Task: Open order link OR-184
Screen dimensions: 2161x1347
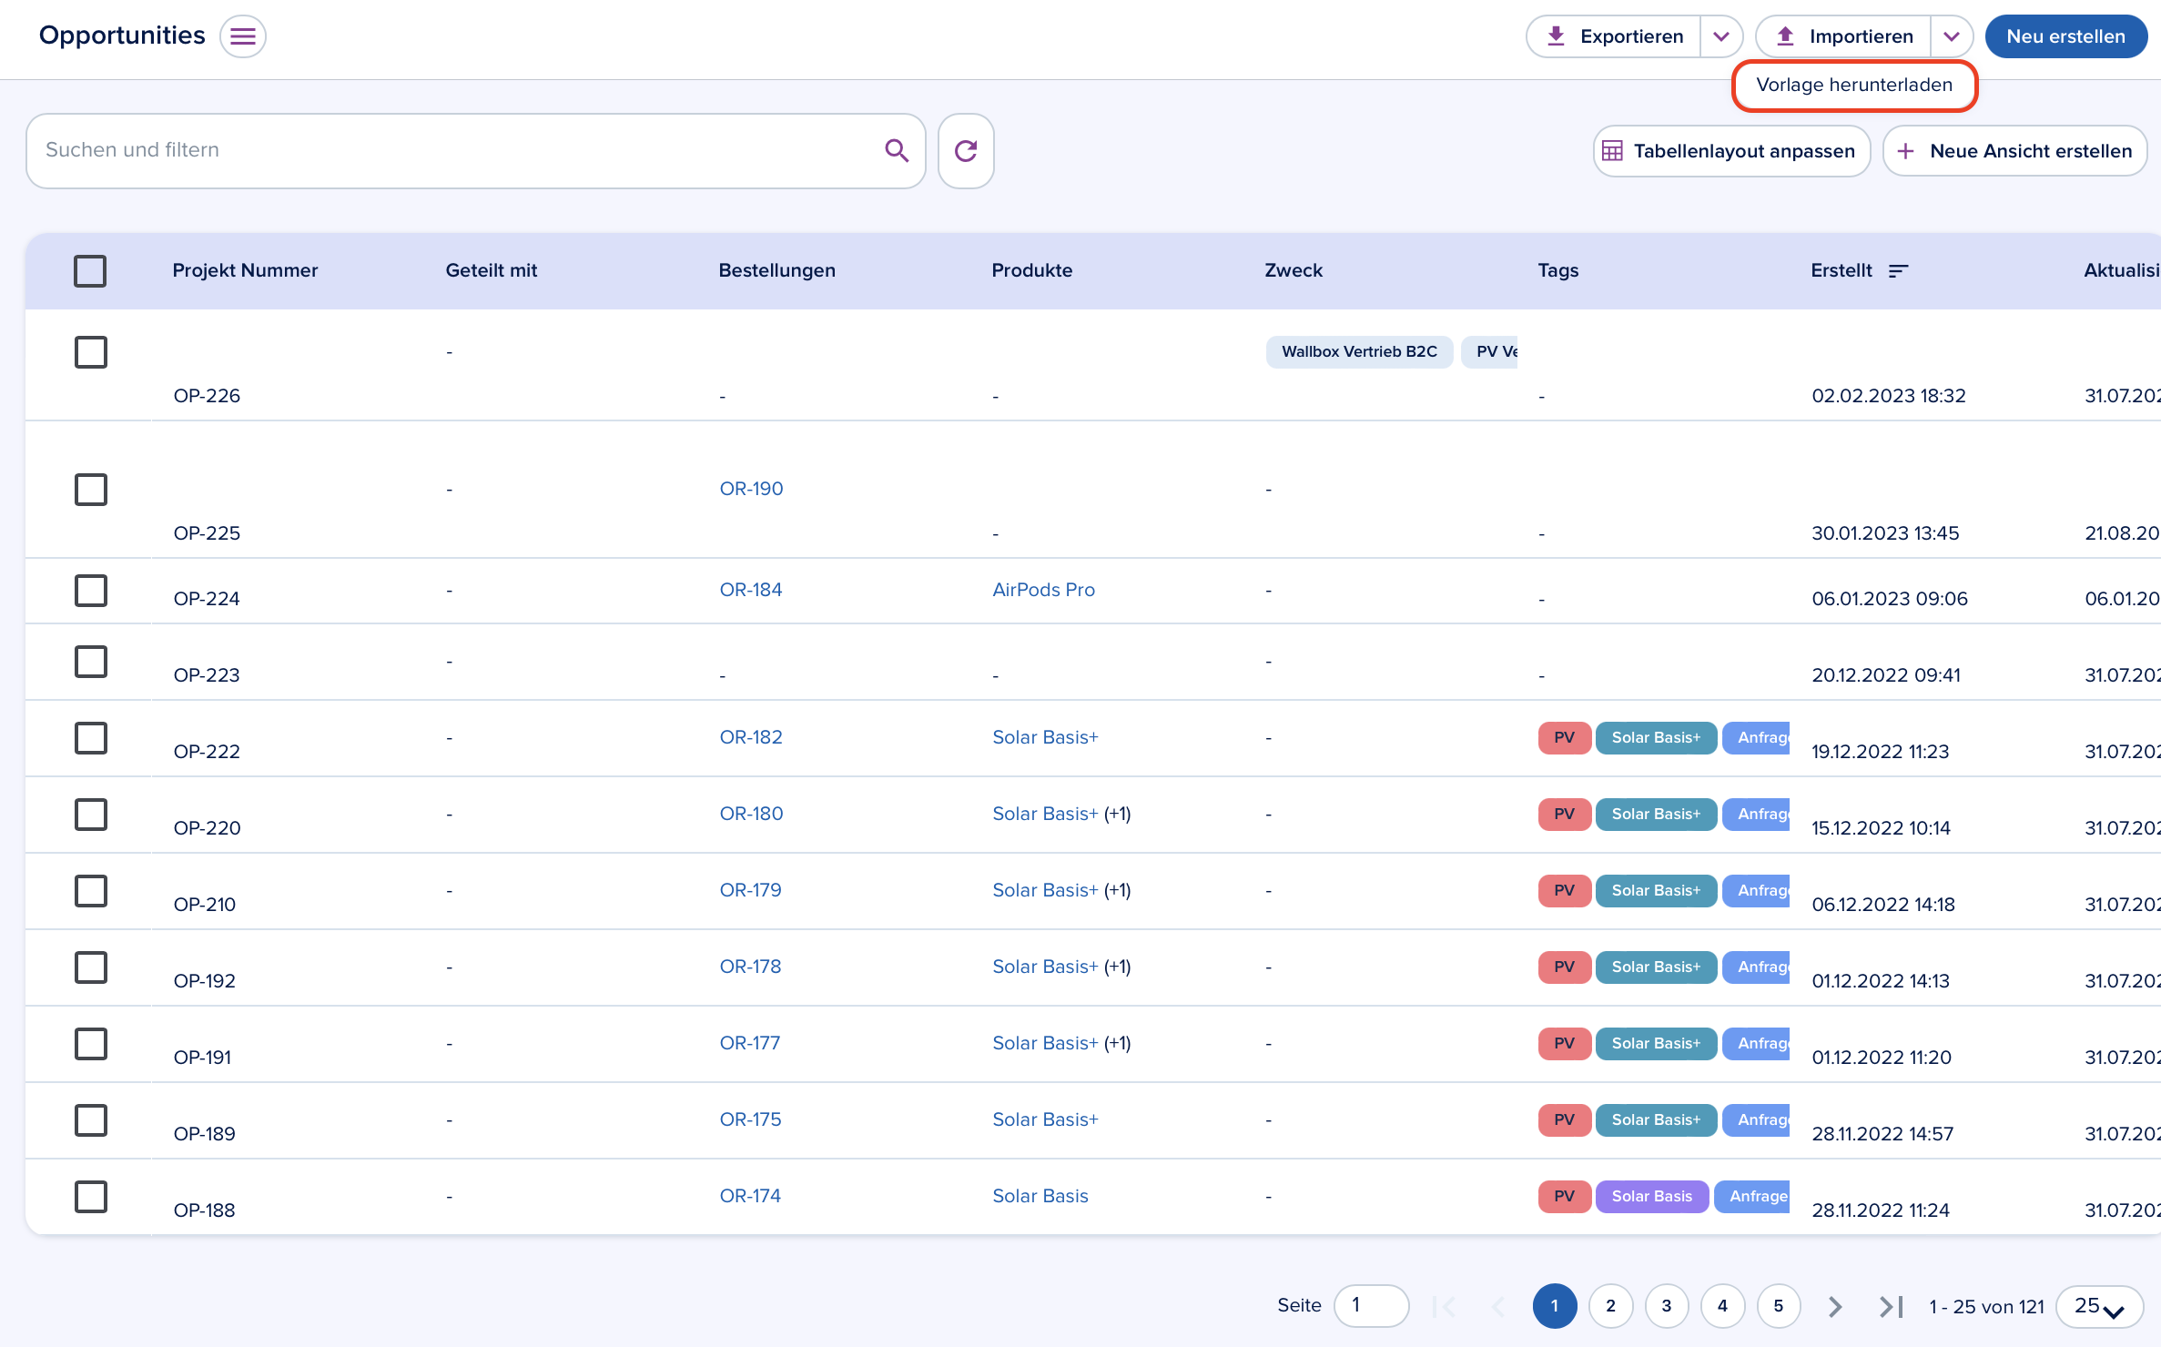Action: (751, 590)
